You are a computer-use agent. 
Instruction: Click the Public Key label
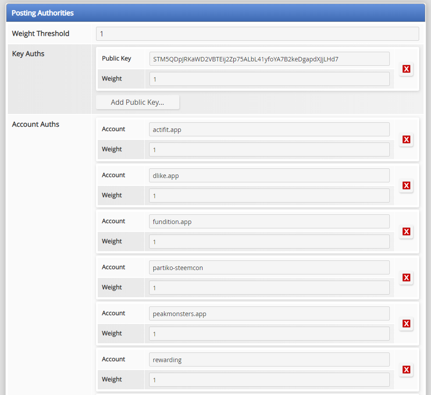click(117, 59)
